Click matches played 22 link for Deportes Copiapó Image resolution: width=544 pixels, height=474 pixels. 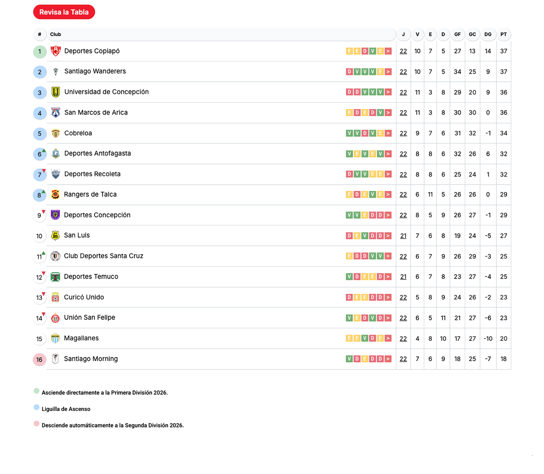pos(403,51)
